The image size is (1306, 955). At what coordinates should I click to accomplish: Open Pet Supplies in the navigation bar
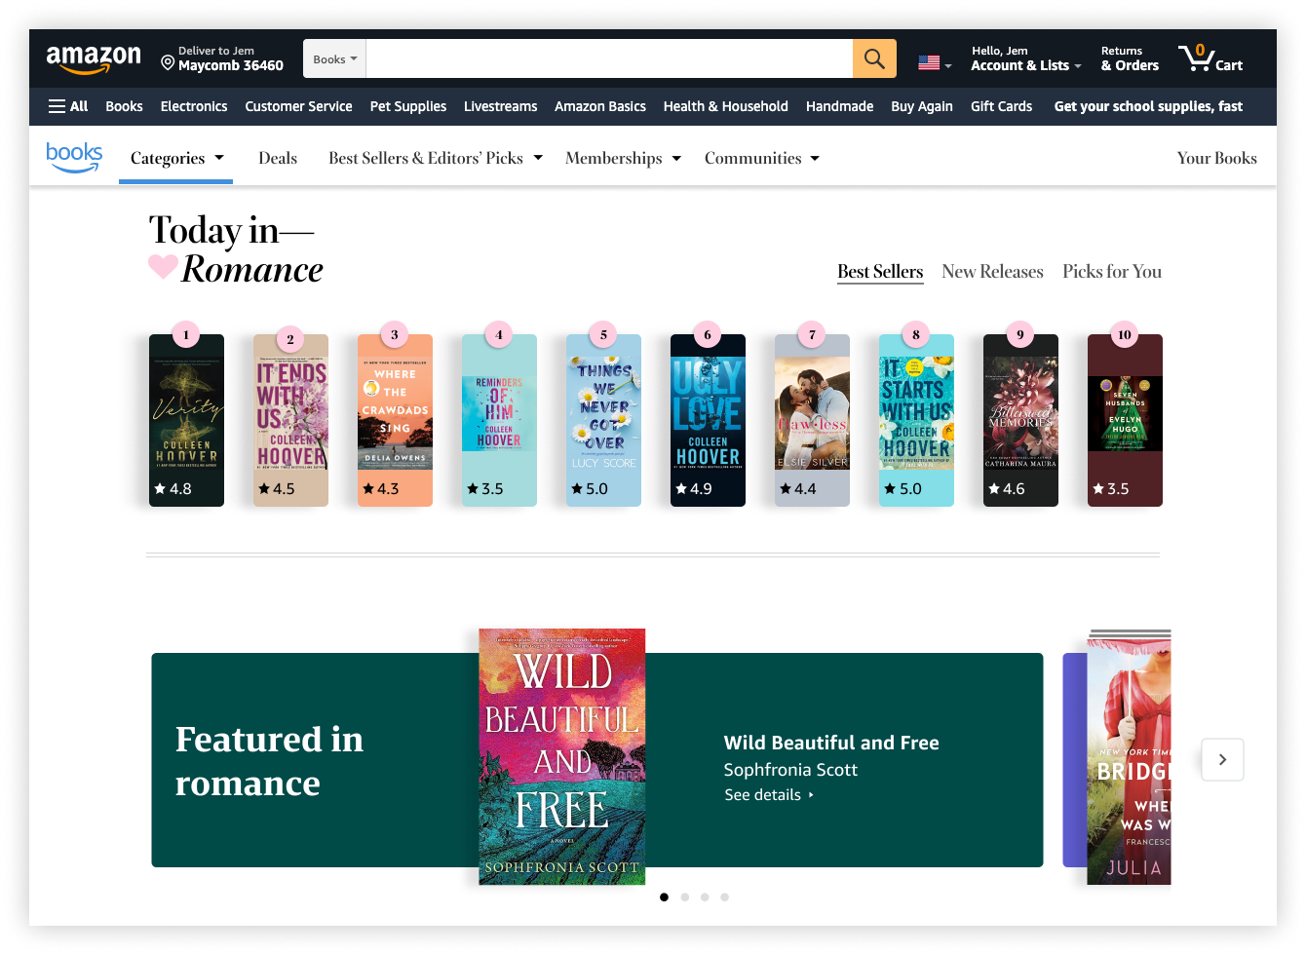[x=408, y=106]
